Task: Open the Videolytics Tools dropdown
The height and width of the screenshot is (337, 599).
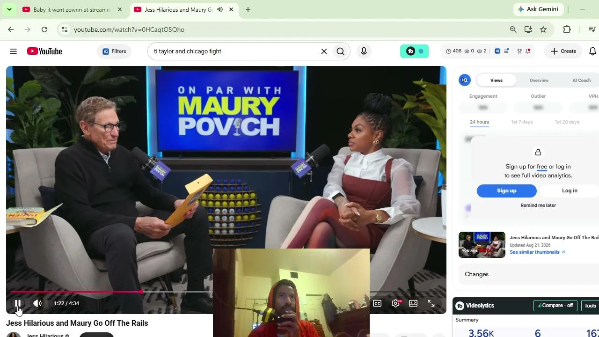Action: pos(591,306)
